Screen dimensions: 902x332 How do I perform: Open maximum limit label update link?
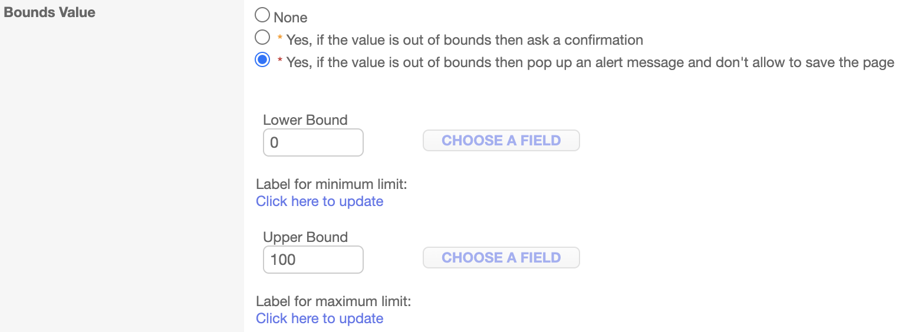coord(320,318)
